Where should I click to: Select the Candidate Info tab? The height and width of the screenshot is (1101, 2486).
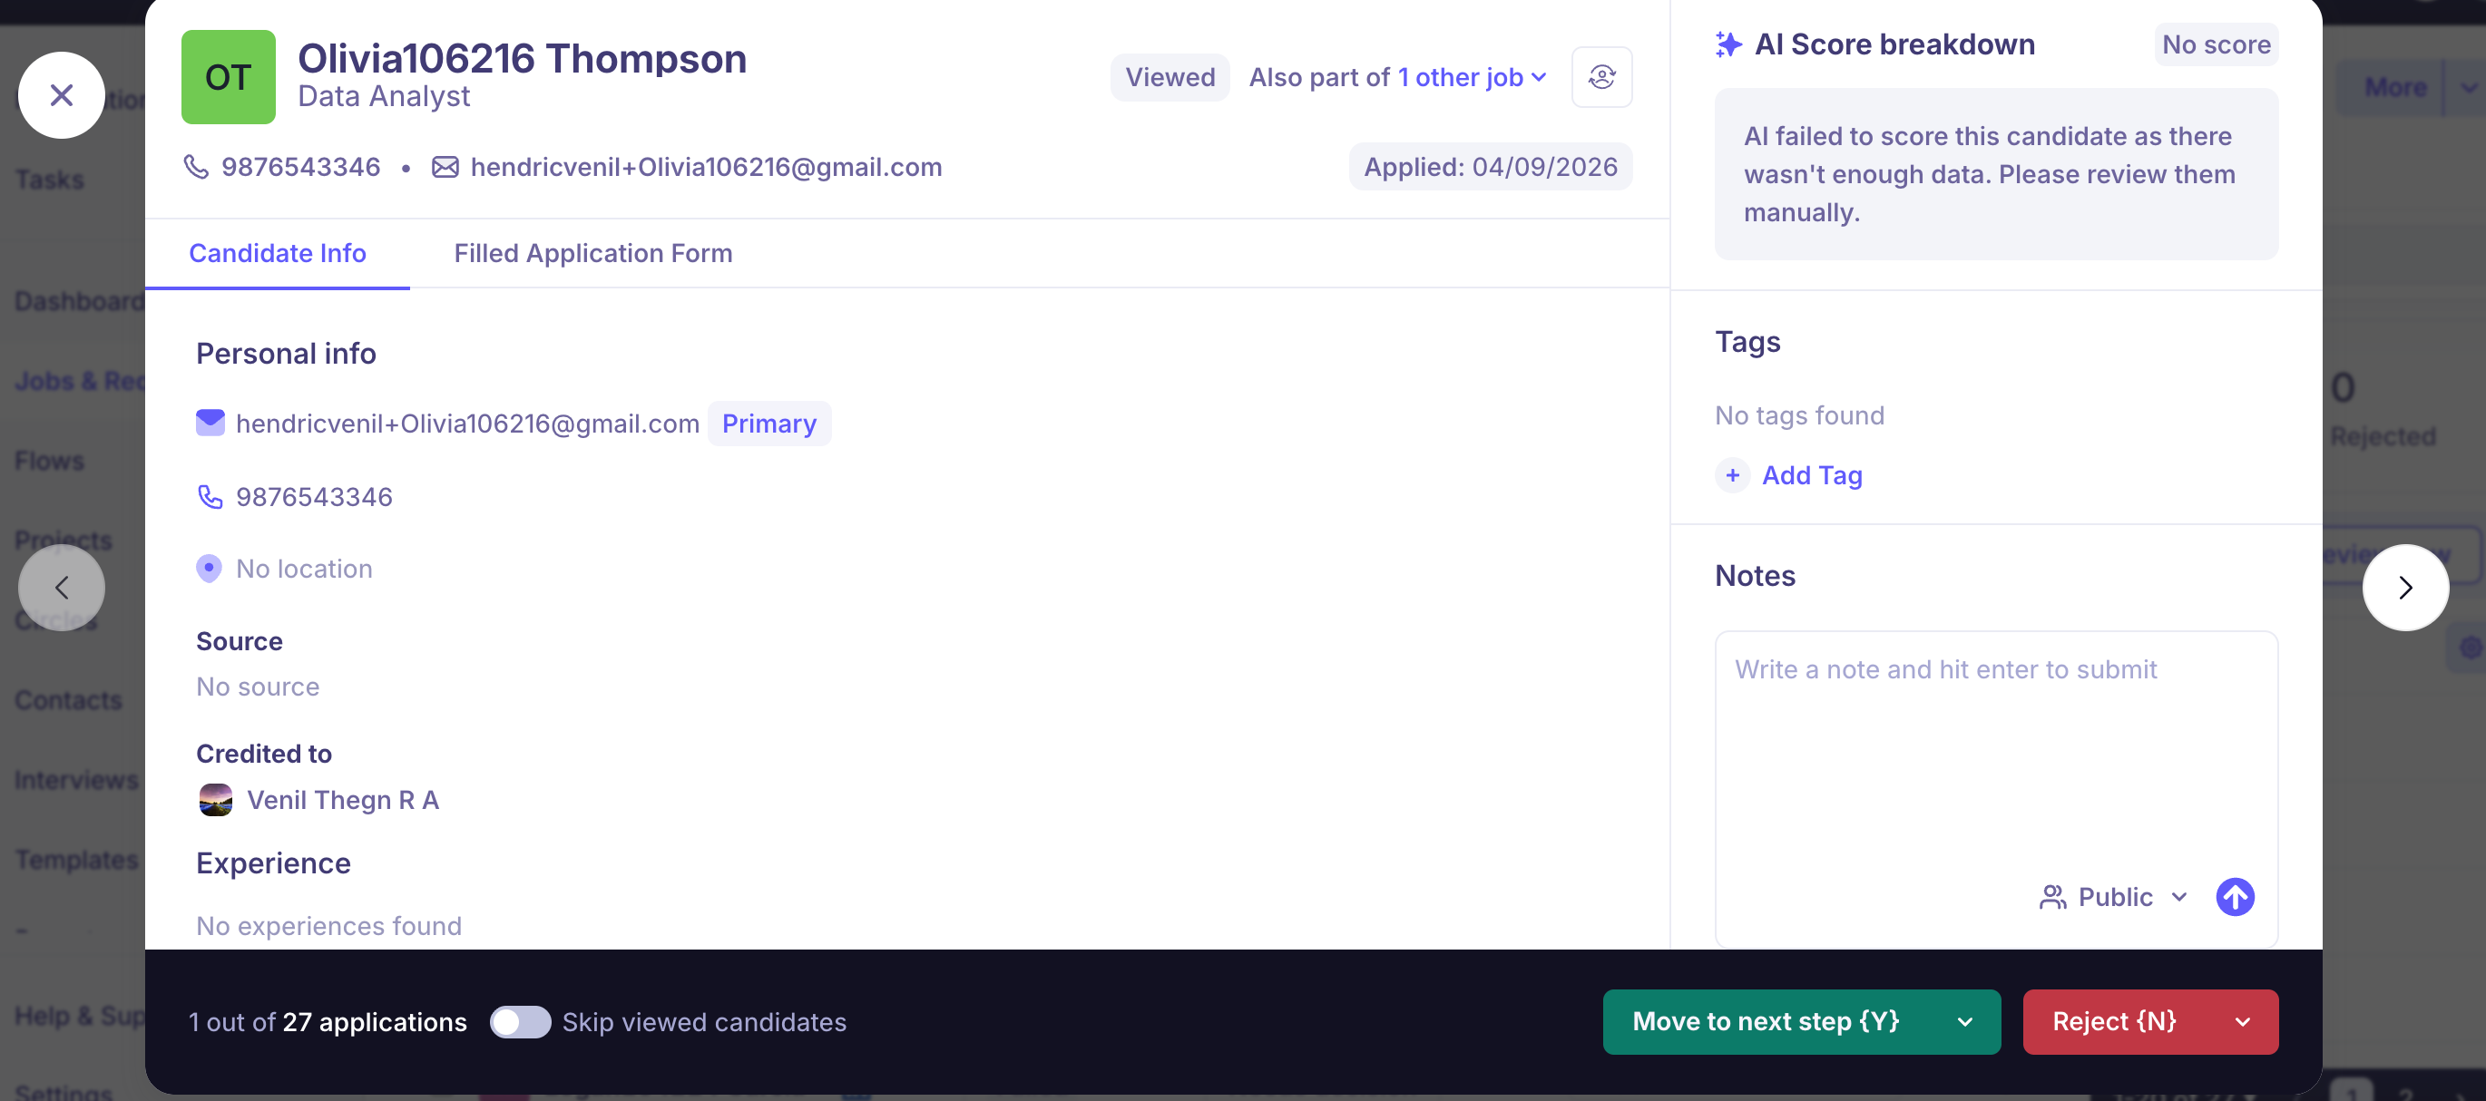pos(277,253)
